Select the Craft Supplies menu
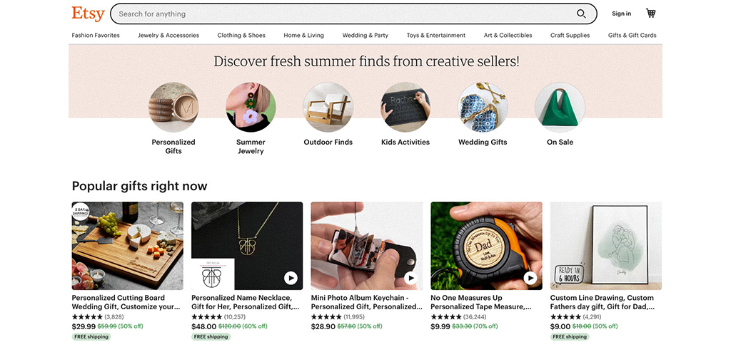The height and width of the screenshot is (357, 731). tap(570, 35)
